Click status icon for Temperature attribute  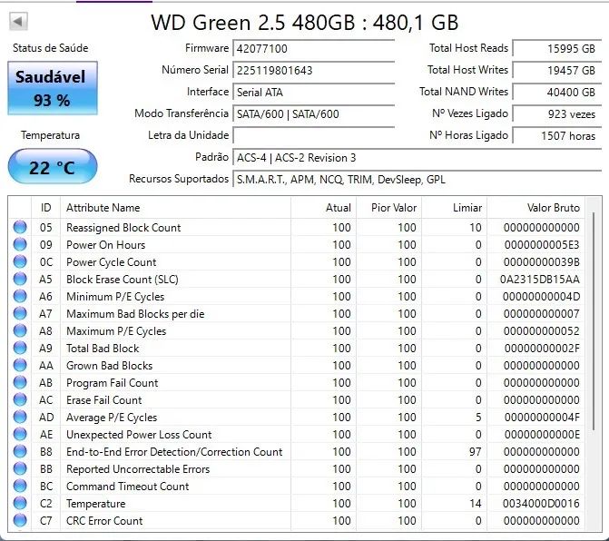[x=20, y=503]
